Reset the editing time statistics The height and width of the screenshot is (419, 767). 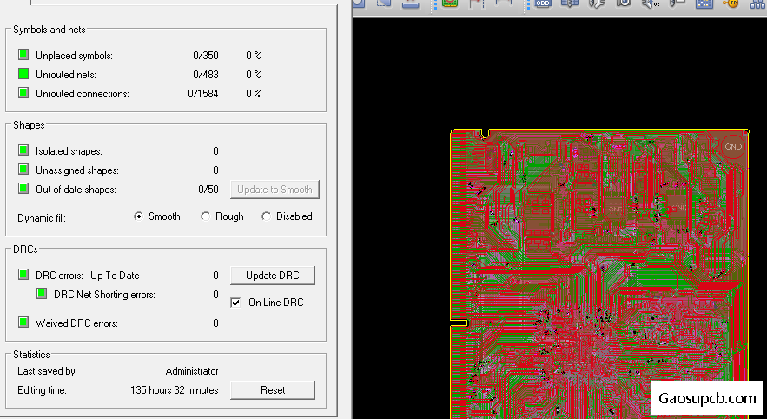[x=273, y=390]
